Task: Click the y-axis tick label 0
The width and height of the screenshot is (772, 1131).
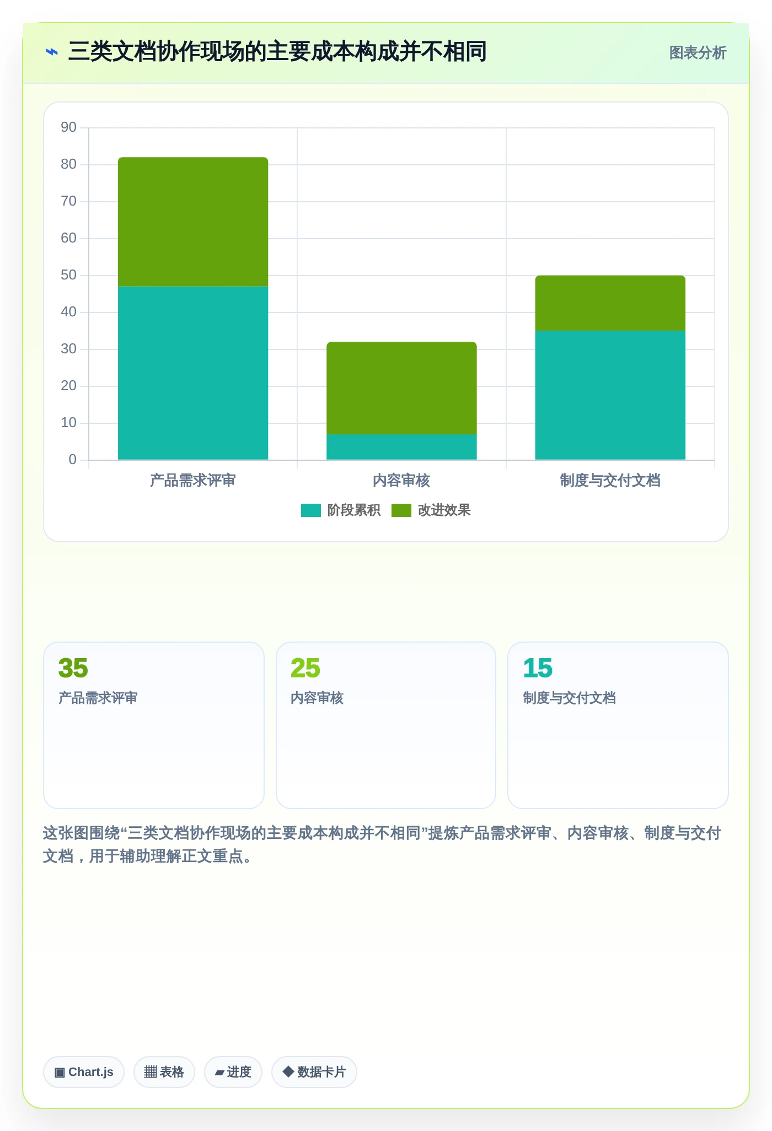Action: coord(73,460)
